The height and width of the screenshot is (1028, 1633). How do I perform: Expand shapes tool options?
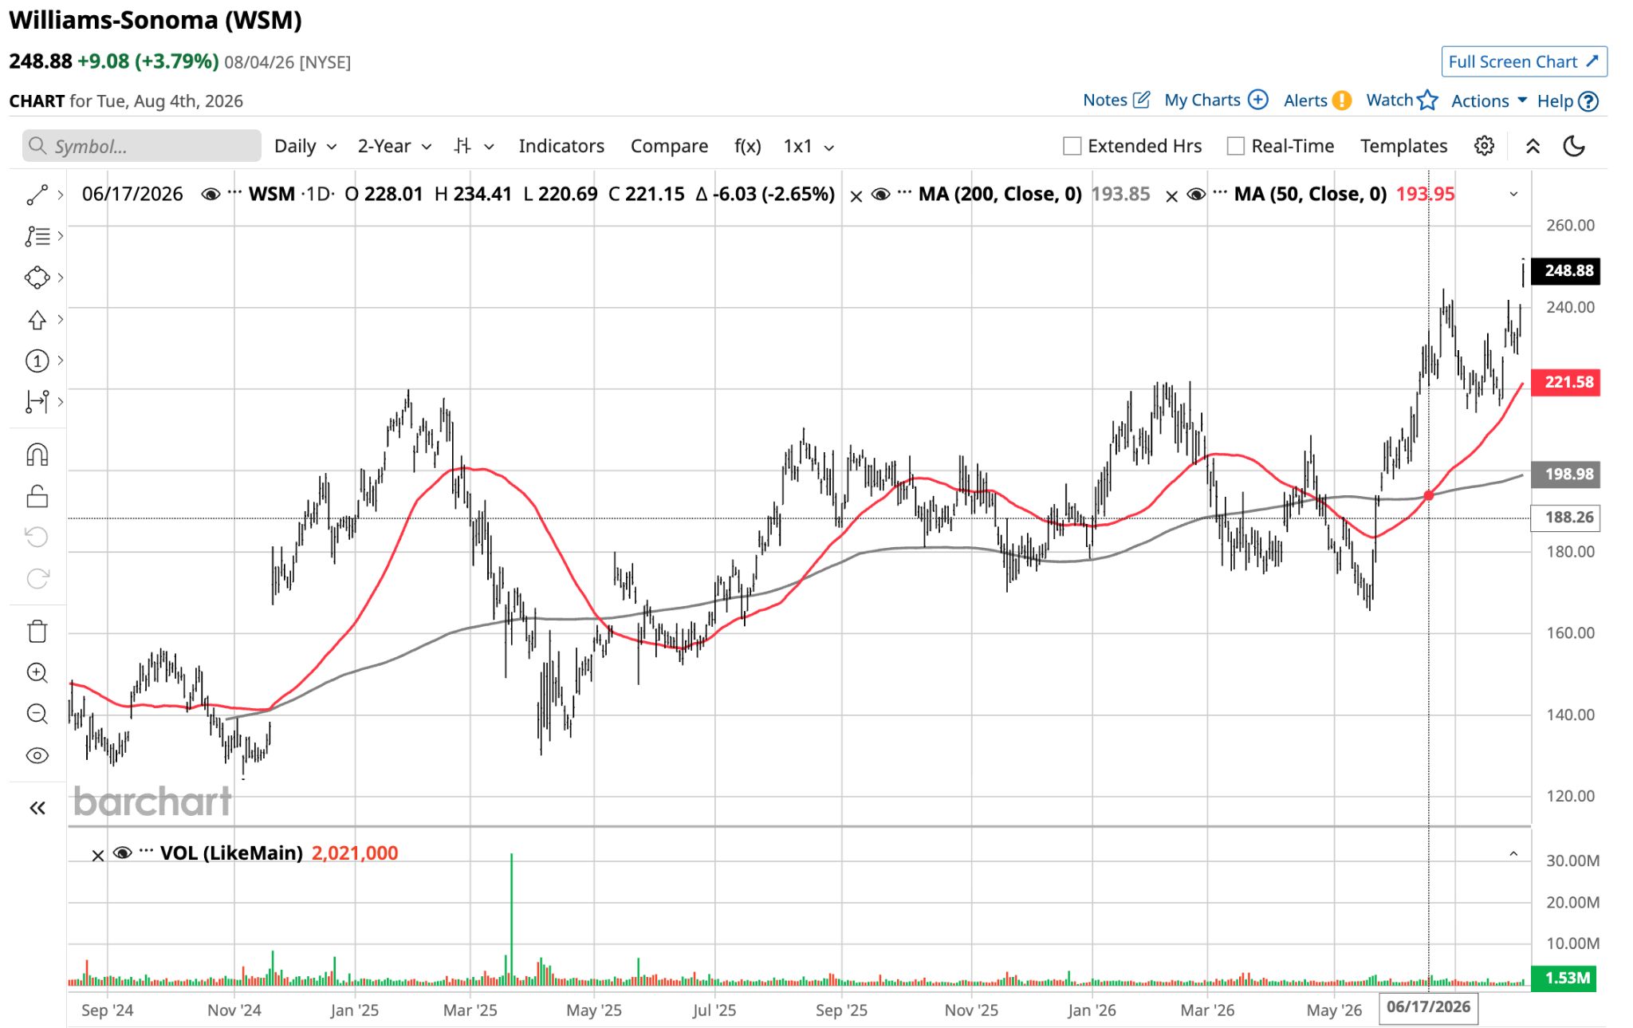(61, 278)
